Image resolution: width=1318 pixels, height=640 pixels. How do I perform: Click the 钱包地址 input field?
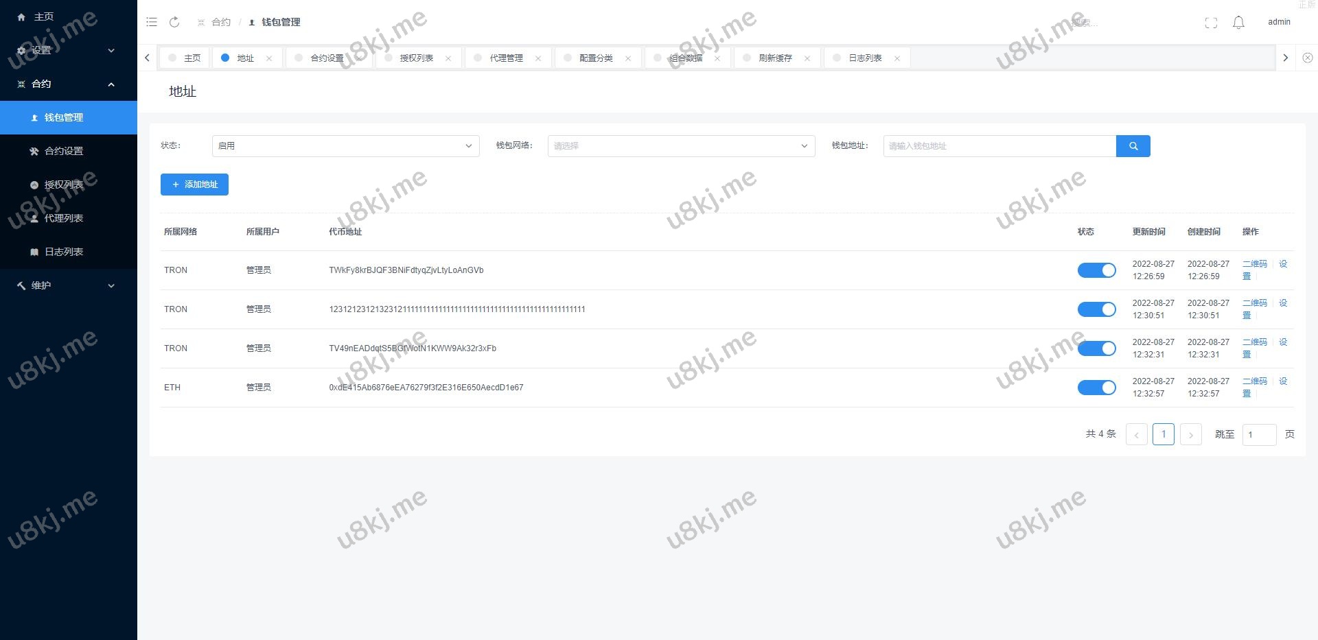tap(999, 146)
